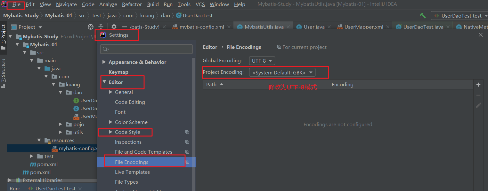The width and height of the screenshot is (488, 191).
Task: Select Inspections settings page
Action: 128,142
